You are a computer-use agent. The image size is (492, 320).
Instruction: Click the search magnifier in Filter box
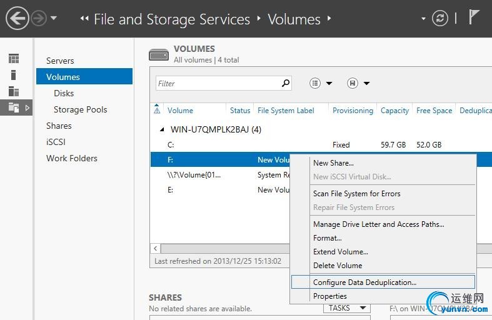pos(286,83)
